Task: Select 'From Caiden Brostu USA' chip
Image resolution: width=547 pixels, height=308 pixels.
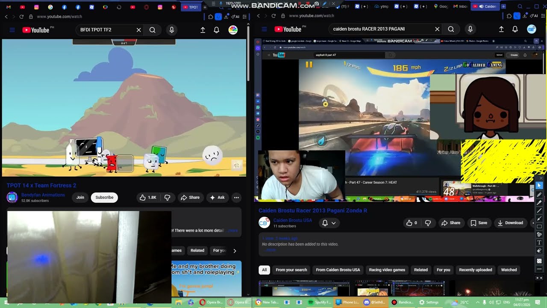Action: pyautogui.click(x=338, y=270)
